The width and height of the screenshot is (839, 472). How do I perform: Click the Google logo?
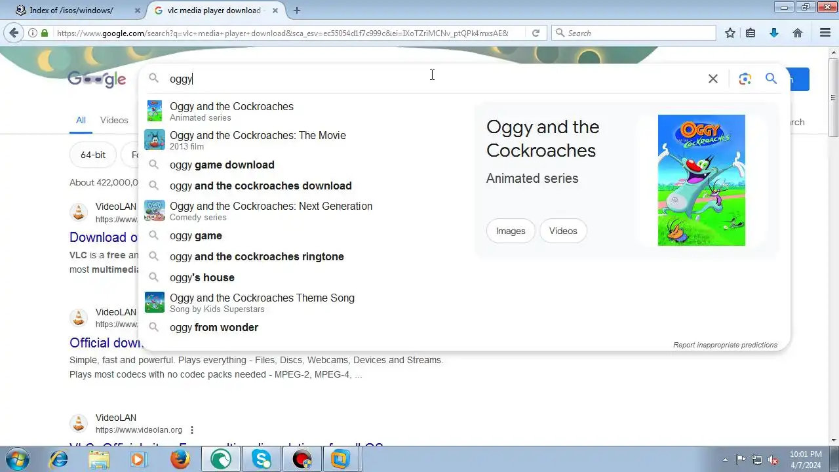tap(97, 79)
